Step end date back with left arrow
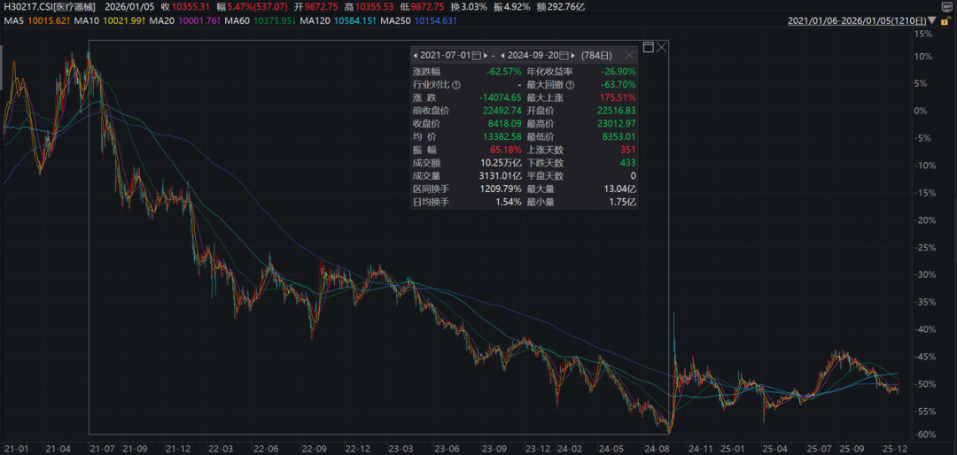This screenshot has height=455, width=957. tap(502, 55)
